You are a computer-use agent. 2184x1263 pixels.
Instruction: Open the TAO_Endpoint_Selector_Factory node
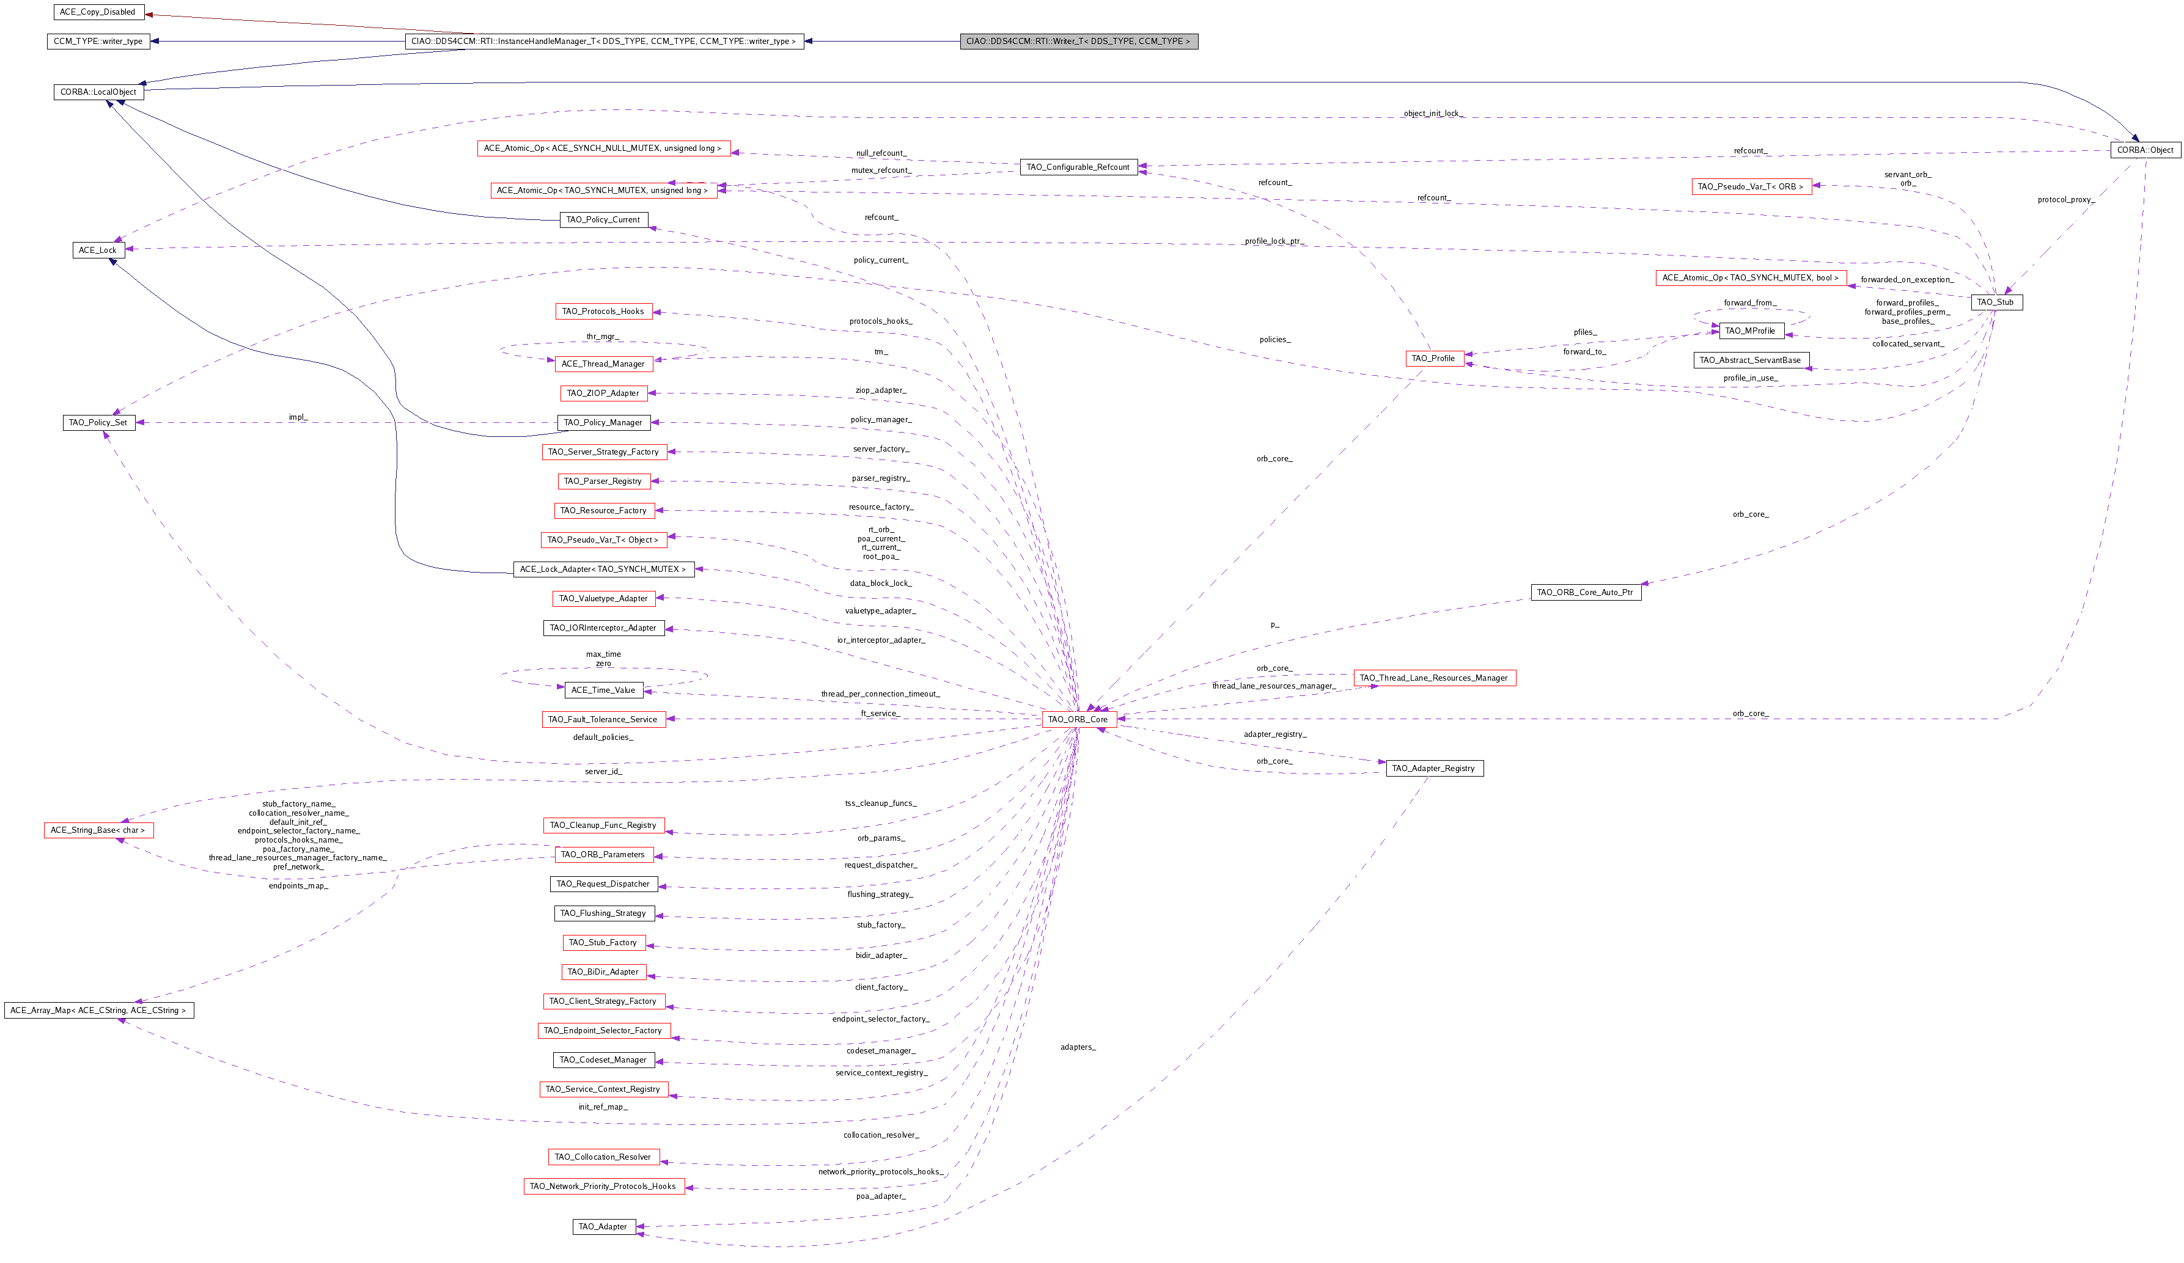pos(603,1031)
